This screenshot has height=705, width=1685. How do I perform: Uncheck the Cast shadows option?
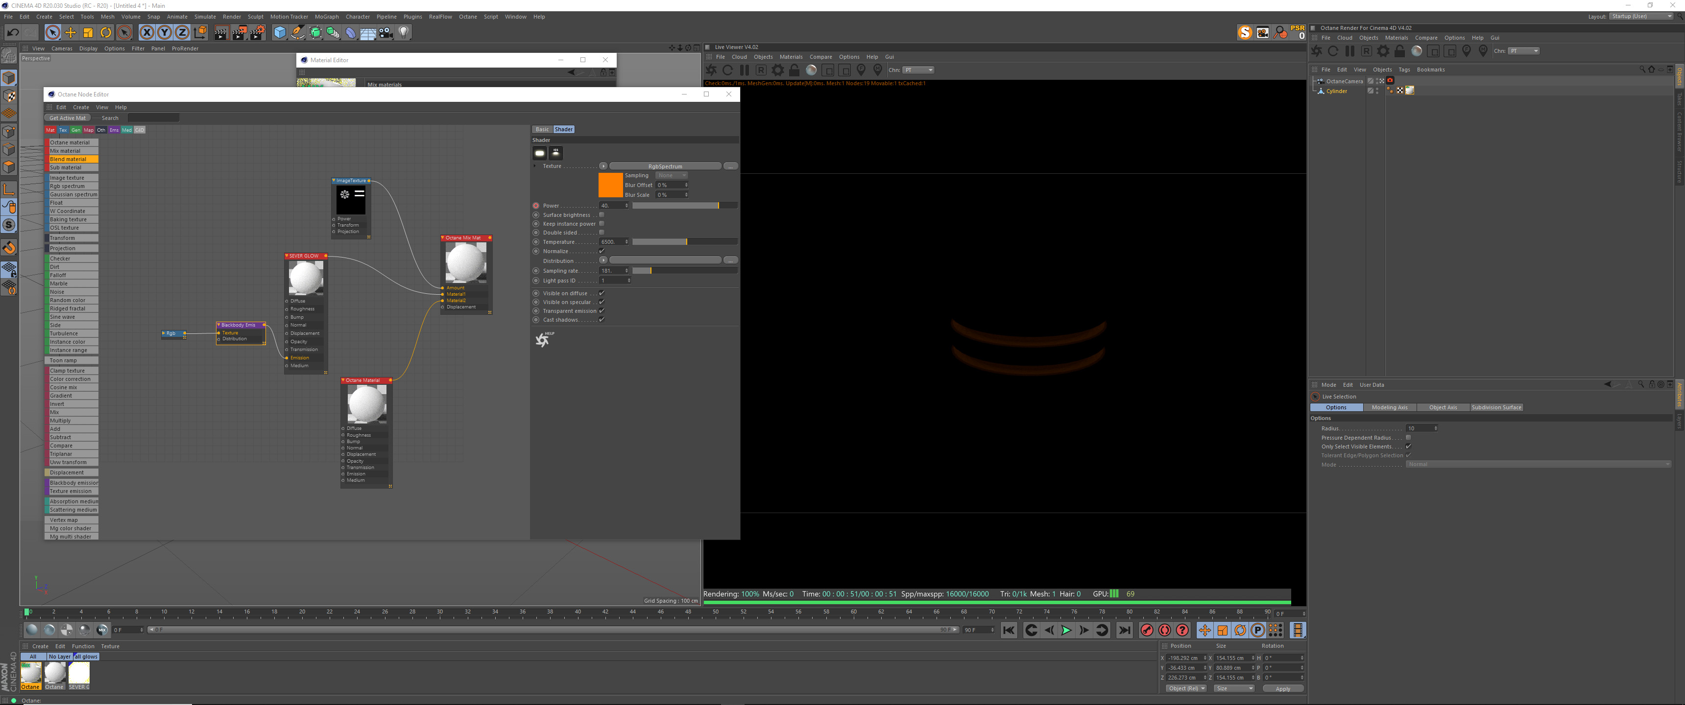click(x=602, y=320)
